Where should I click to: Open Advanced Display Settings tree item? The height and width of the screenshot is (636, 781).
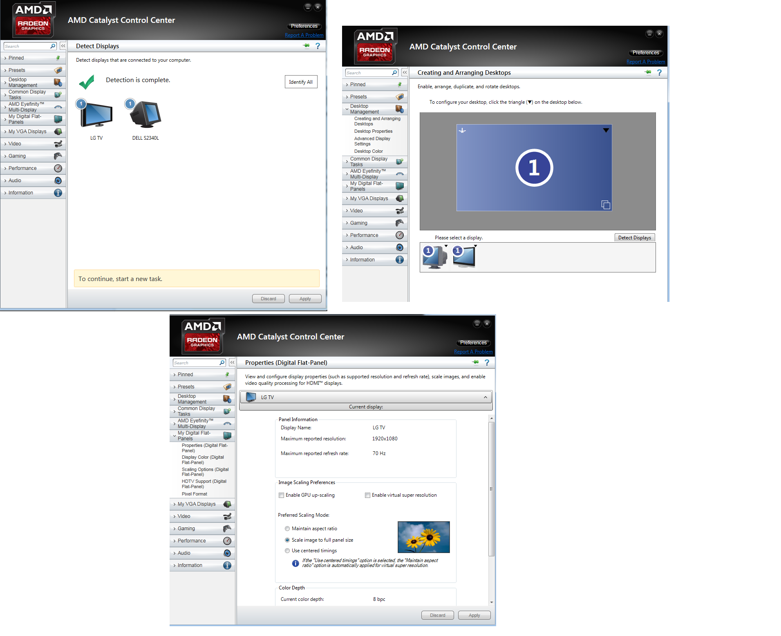[x=372, y=141]
